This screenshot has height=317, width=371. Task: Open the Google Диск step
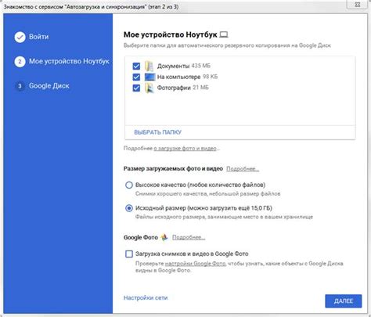(49, 86)
